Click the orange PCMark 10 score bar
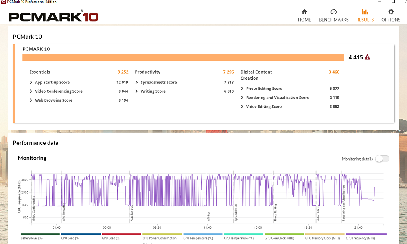407x244 pixels. pos(183,57)
